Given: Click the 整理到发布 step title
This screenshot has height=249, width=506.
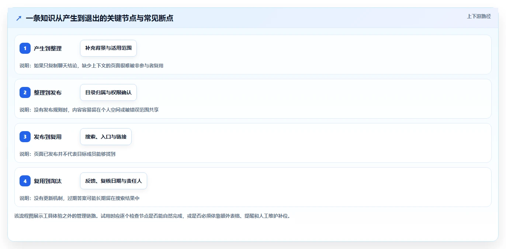Looking at the screenshot, I should 48,92.
